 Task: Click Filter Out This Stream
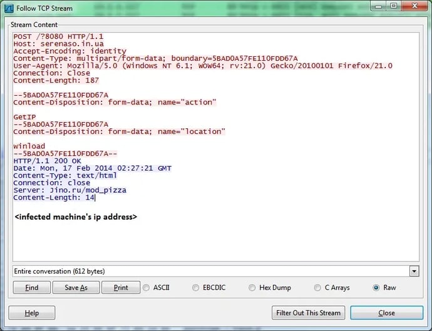pos(308,313)
